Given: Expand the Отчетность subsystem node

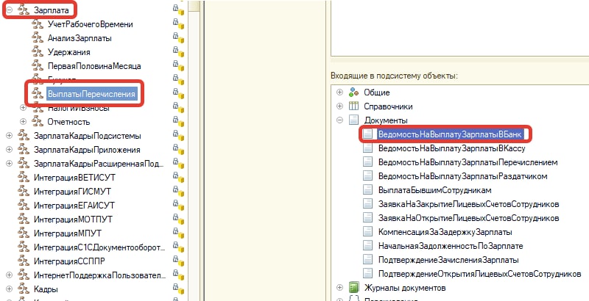Looking at the screenshot, I should (24, 122).
